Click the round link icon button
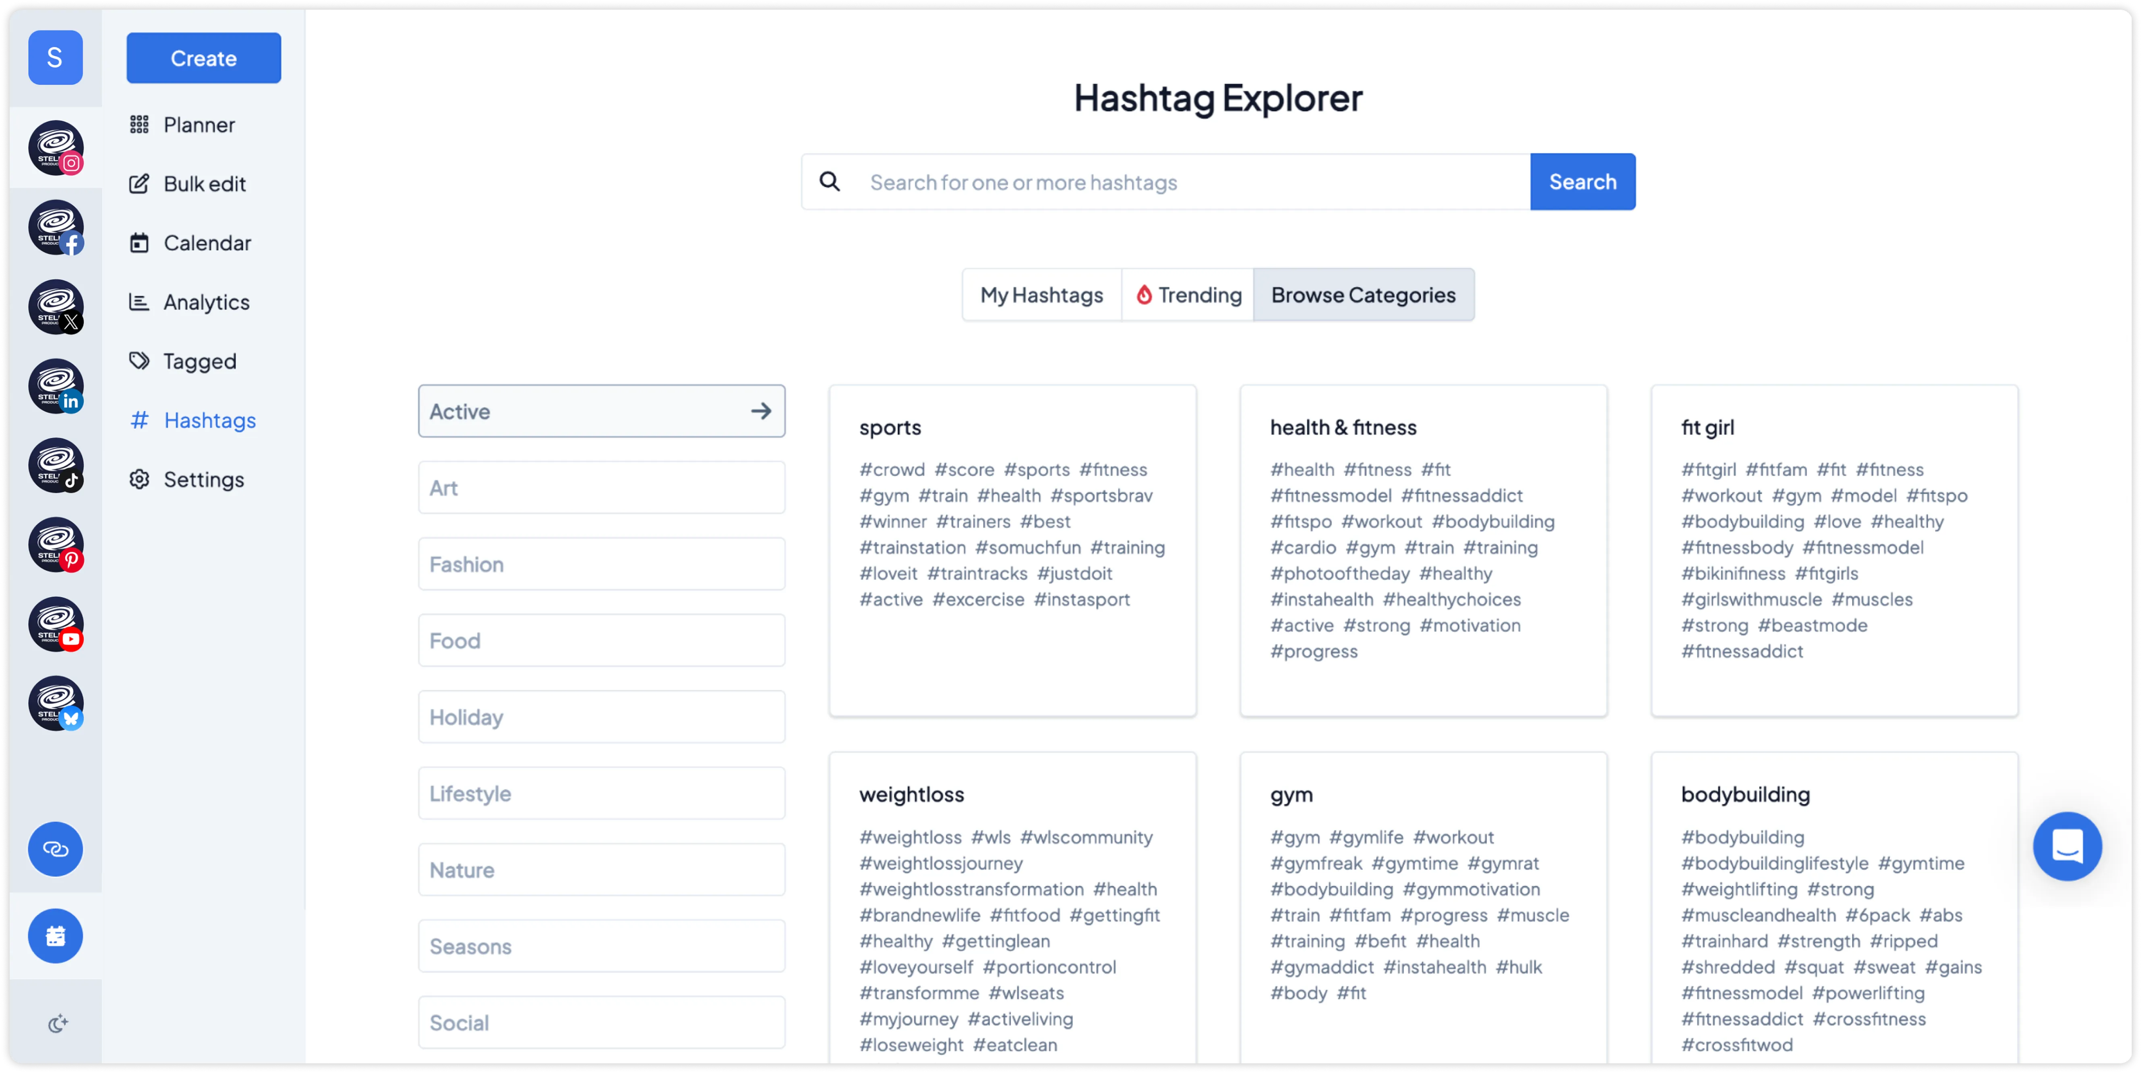 point(55,848)
